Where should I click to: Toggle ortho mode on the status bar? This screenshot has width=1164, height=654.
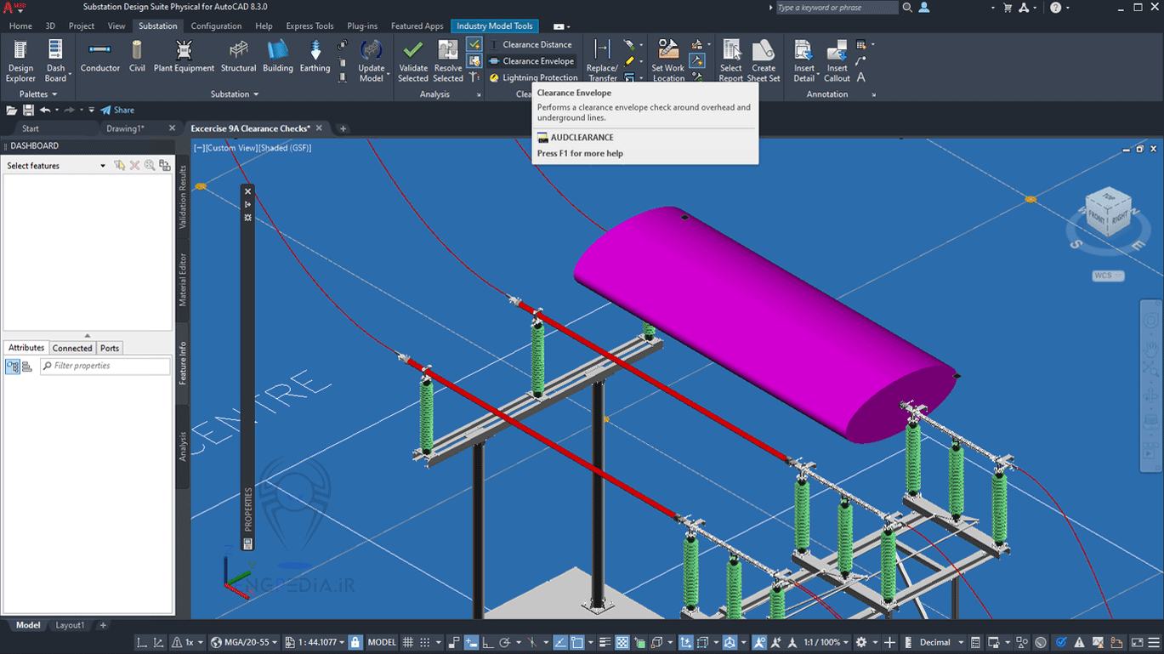(x=486, y=642)
